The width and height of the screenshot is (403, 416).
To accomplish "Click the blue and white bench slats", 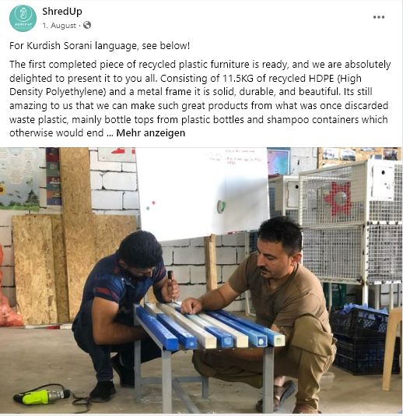I will (209, 328).
